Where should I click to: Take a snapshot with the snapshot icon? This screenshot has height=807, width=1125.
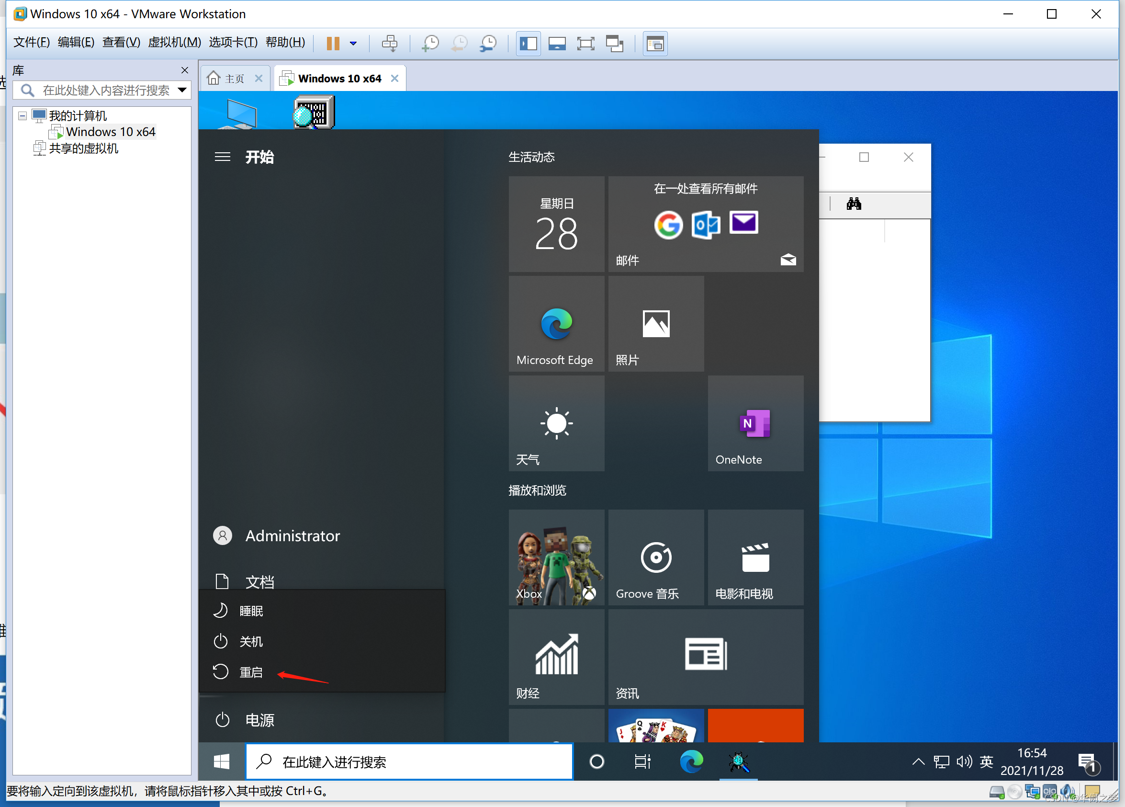[430, 43]
